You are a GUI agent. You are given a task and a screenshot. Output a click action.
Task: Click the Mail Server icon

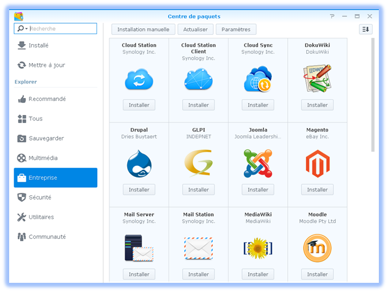pyautogui.click(x=139, y=248)
